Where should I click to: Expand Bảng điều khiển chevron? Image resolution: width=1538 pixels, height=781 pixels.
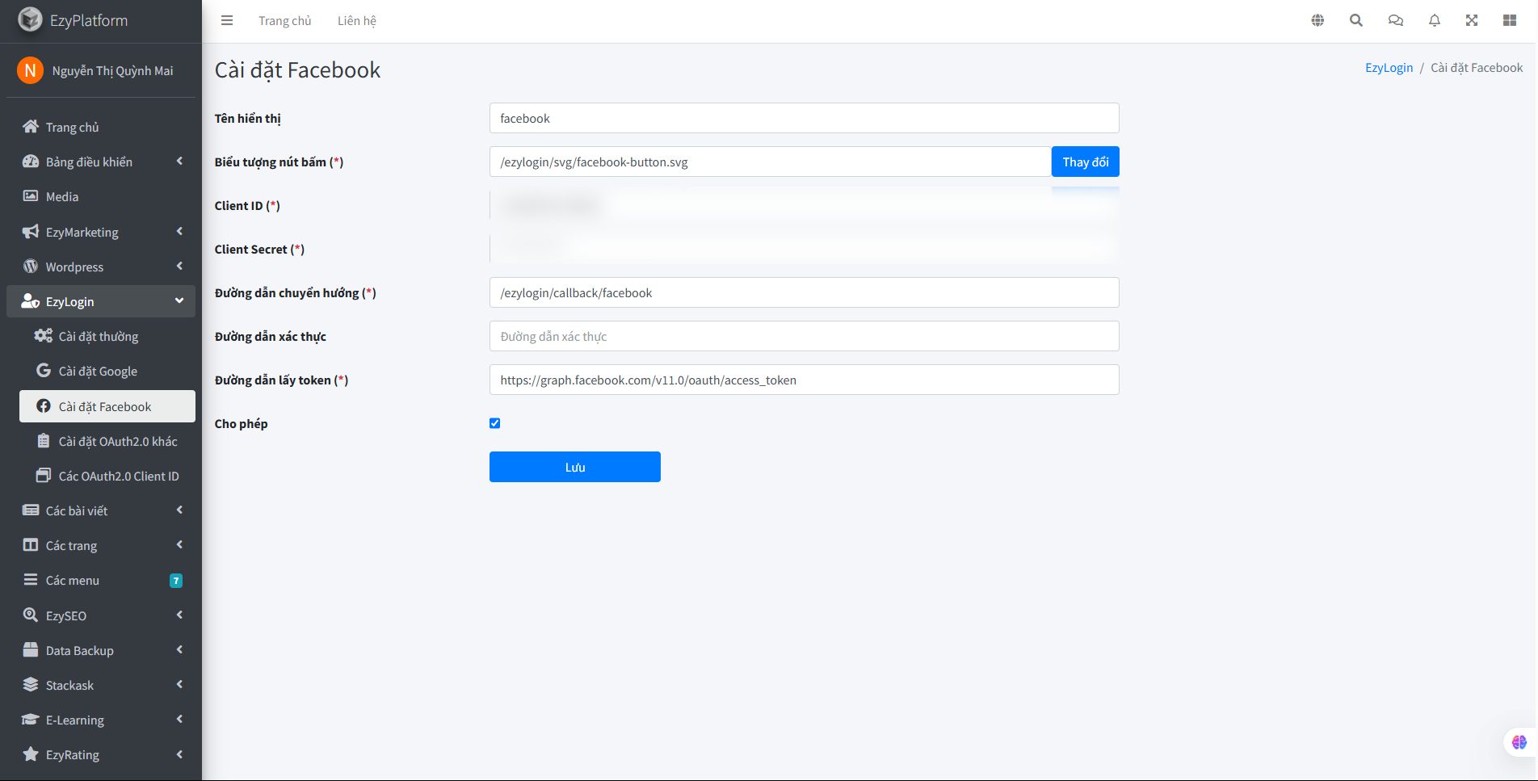(x=179, y=161)
